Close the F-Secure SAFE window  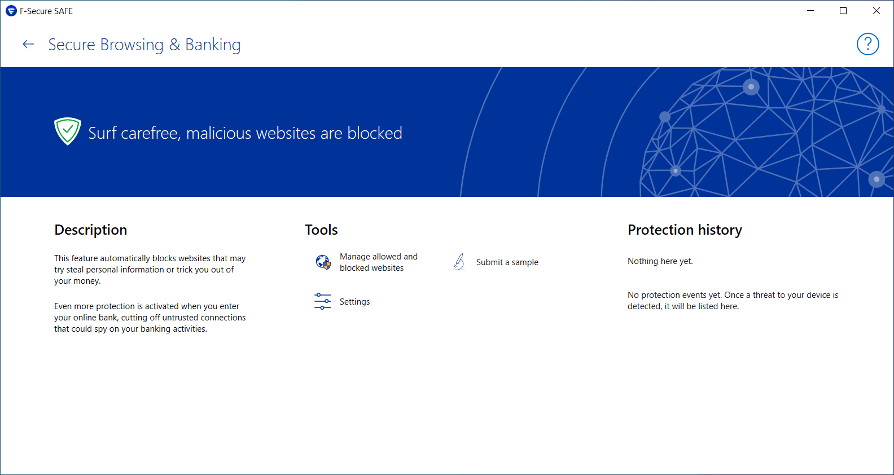point(876,11)
